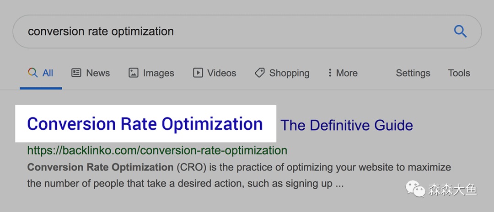Viewport: 494px width, 212px height.
Task: Click the colored magnifier icon beside All
Action: (32, 73)
